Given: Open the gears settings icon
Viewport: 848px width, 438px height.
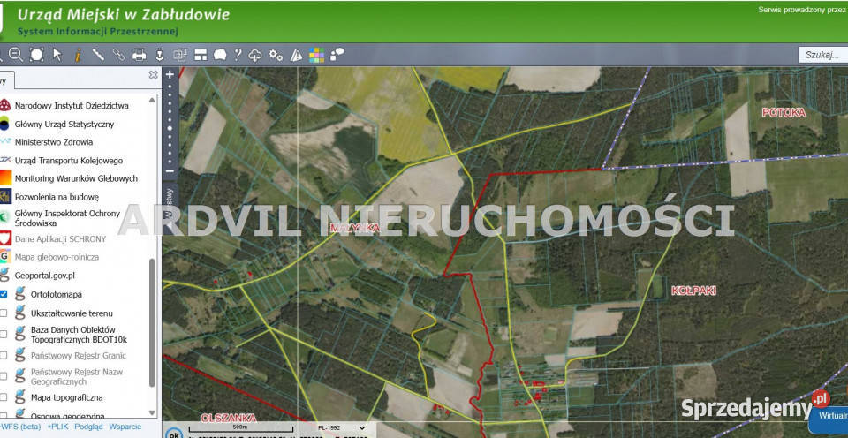Looking at the screenshot, I should tap(276, 55).
